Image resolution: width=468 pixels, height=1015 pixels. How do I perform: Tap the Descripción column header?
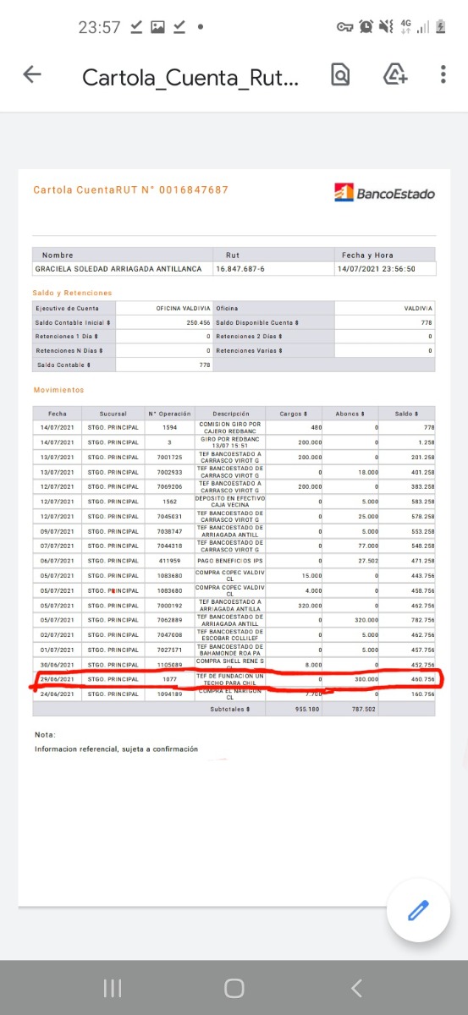point(230,414)
